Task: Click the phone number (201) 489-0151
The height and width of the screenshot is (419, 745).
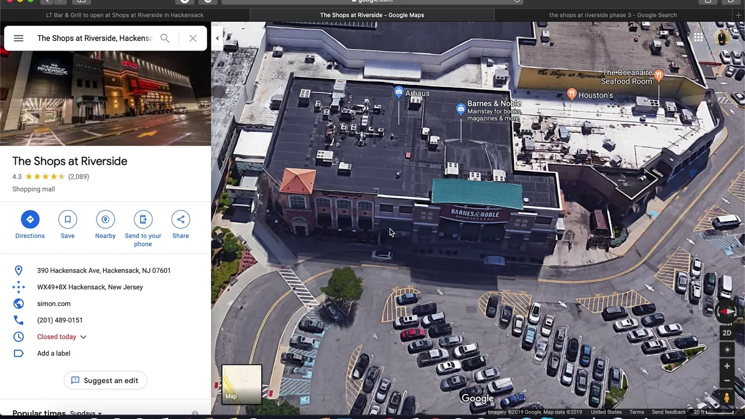Action: click(60, 320)
